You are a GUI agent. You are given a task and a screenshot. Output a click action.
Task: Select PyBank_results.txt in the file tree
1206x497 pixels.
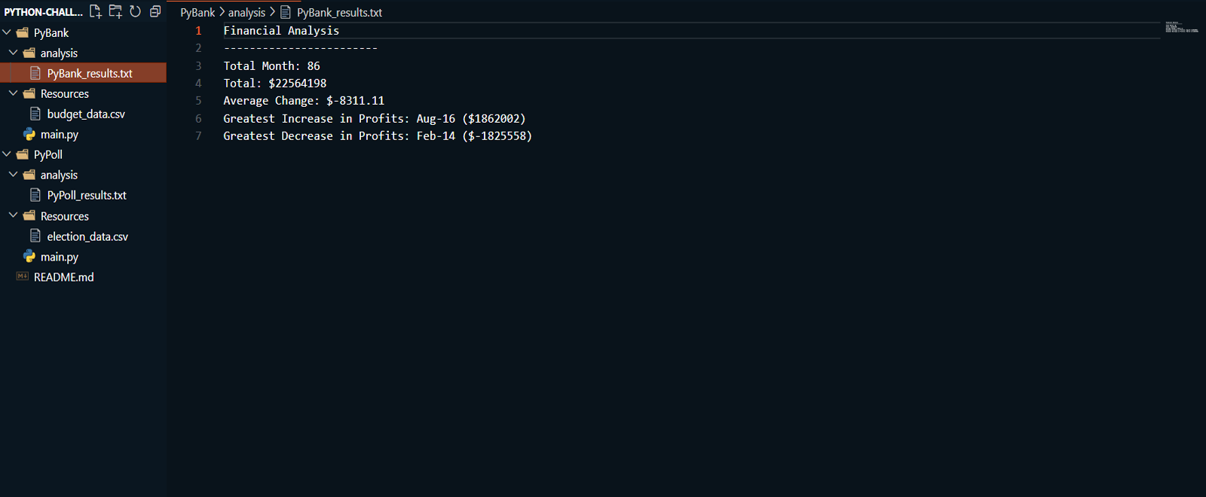pos(89,73)
